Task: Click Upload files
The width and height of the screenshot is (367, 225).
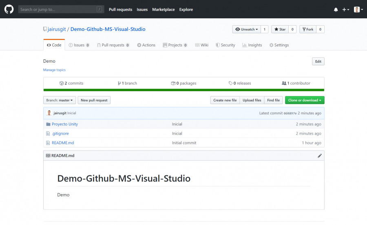Action: pos(252,100)
